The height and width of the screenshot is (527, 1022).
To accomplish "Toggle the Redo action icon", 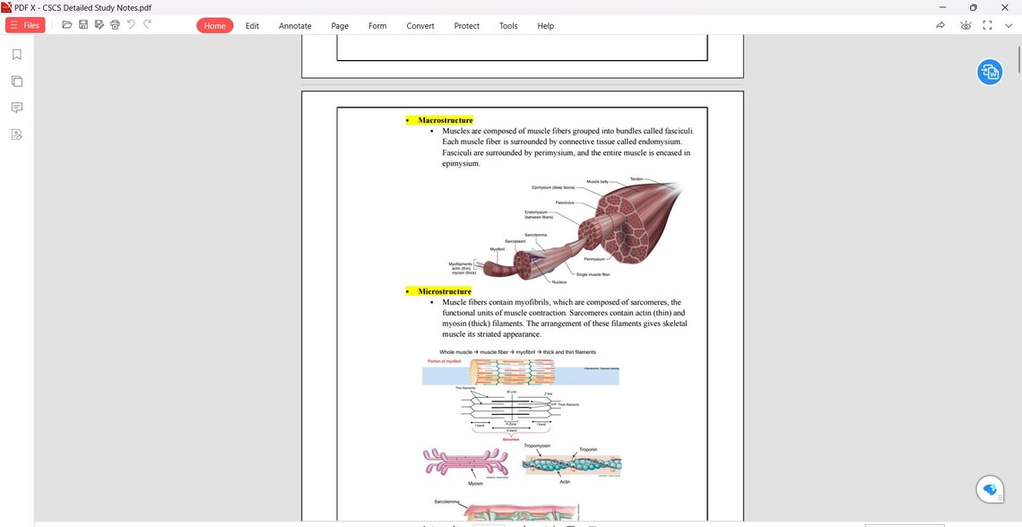I will tap(145, 25).
